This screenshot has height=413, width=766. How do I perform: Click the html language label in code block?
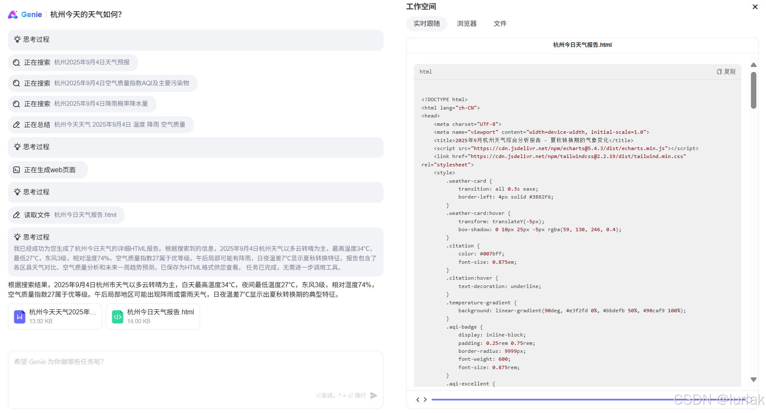[426, 72]
